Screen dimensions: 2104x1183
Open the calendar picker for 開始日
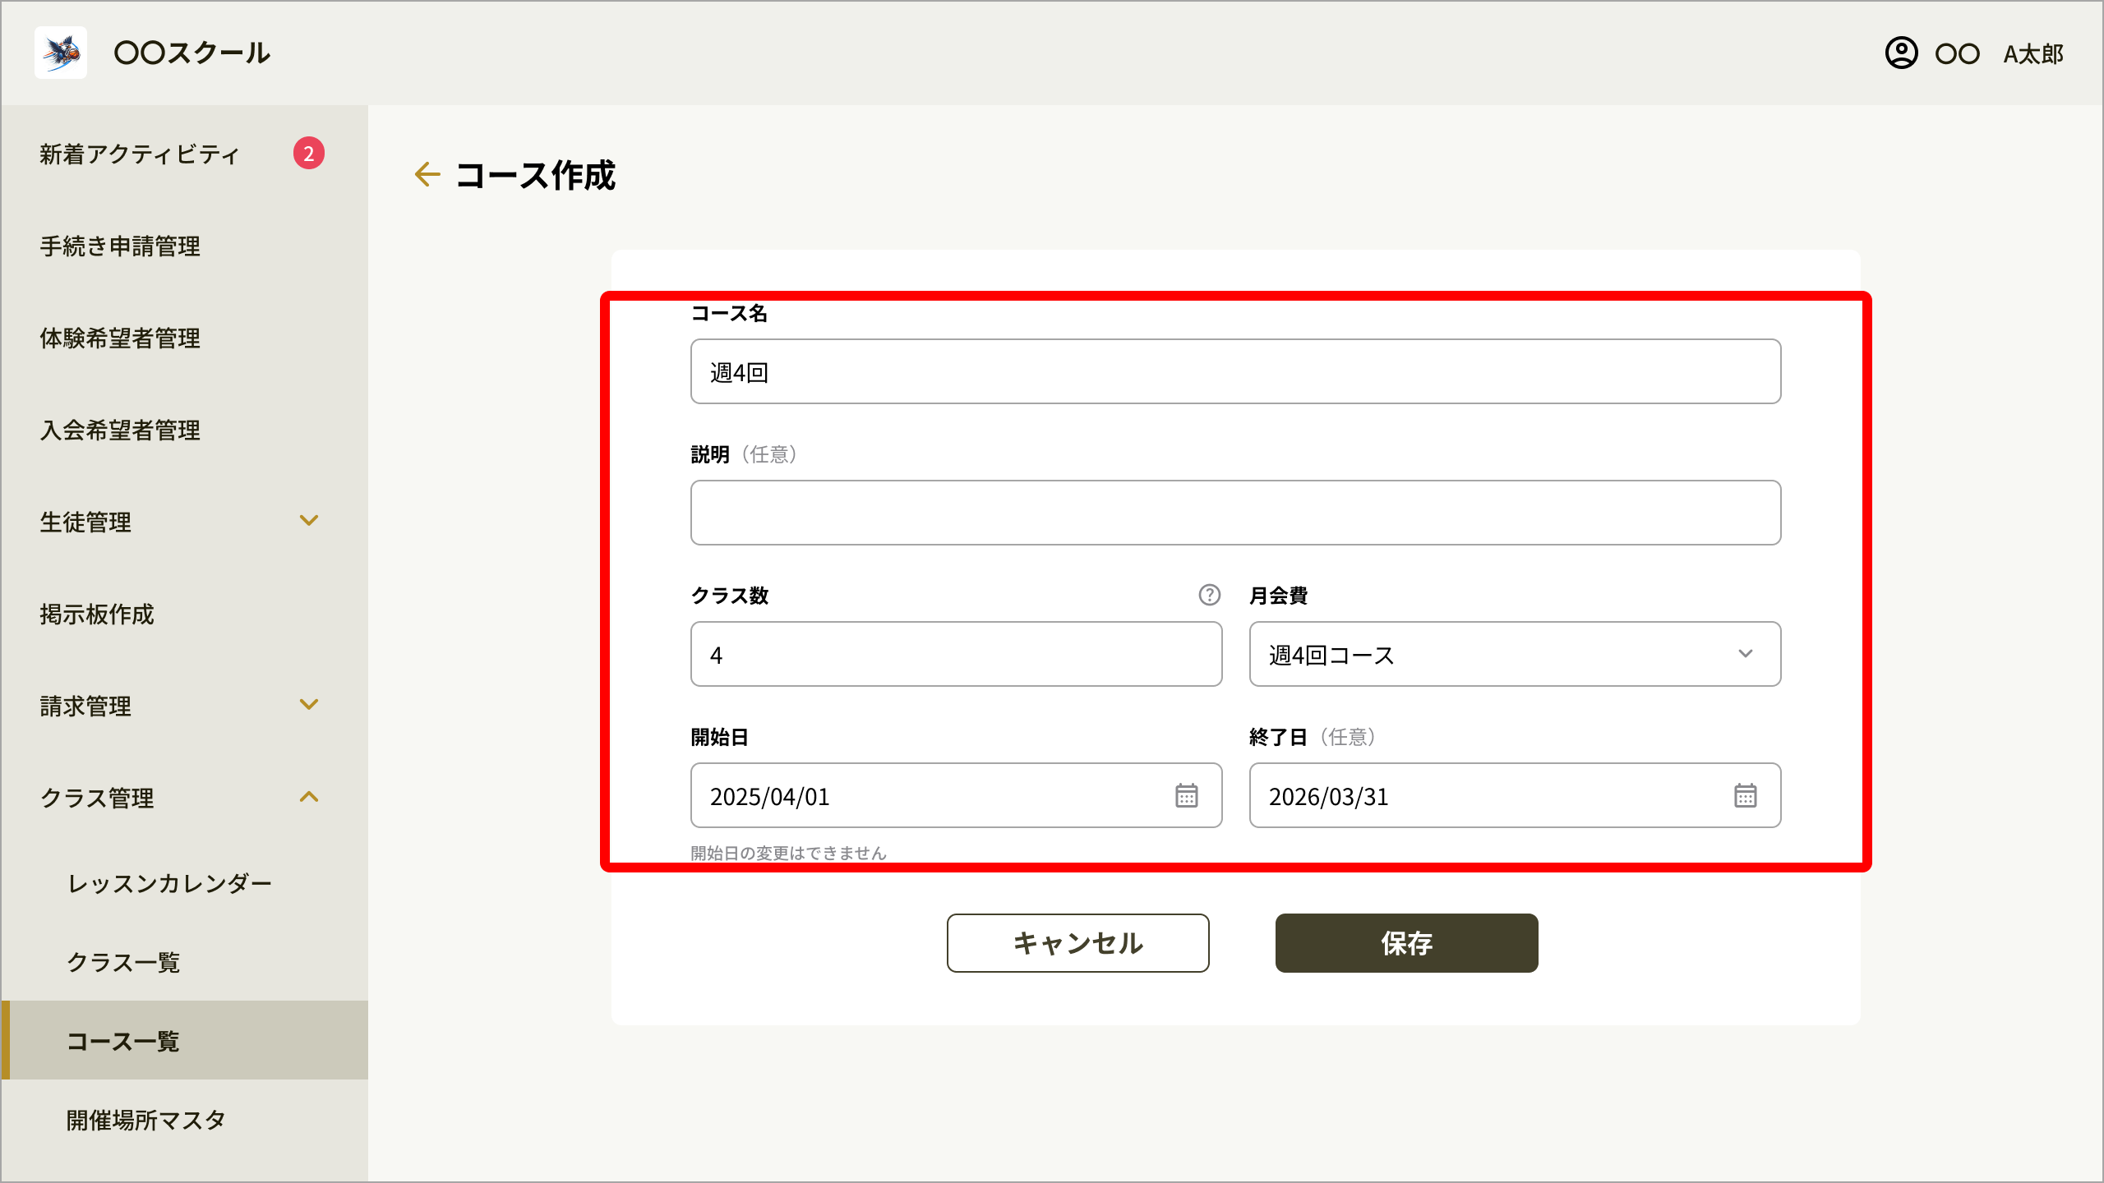[1186, 795]
